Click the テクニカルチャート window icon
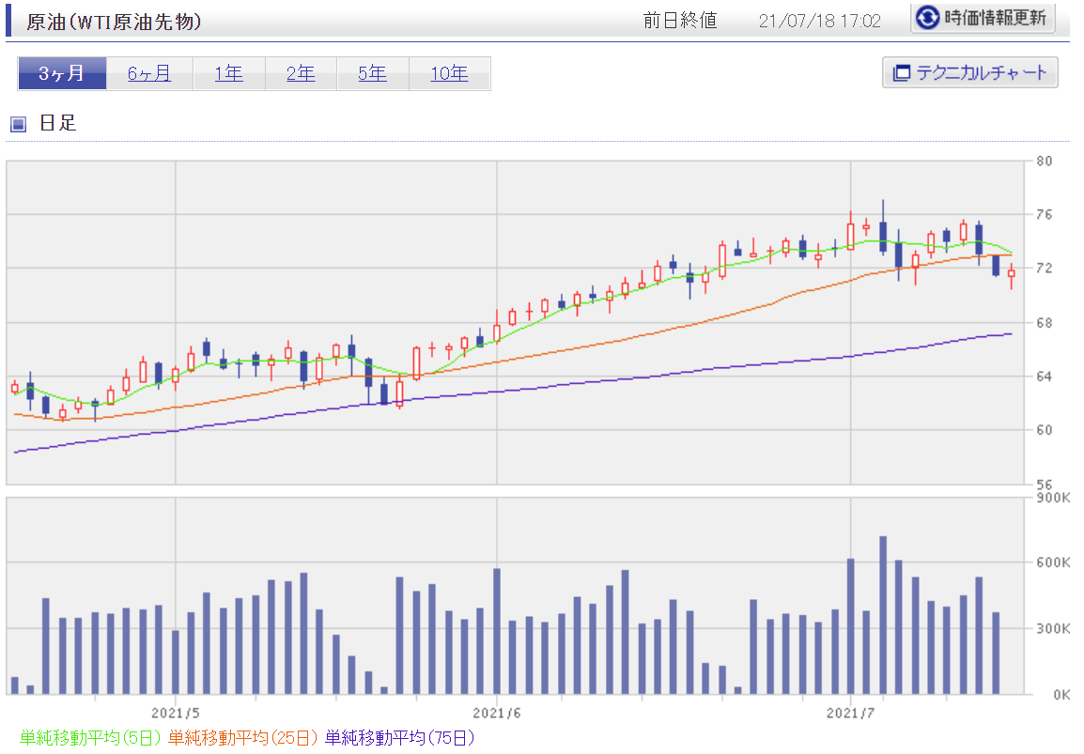The height and width of the screenshot is (754, 1084). click(902, 72)
